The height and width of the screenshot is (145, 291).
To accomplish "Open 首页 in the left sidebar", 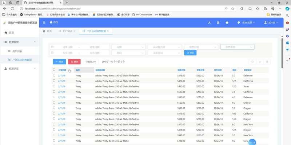I will click(20, 33).
